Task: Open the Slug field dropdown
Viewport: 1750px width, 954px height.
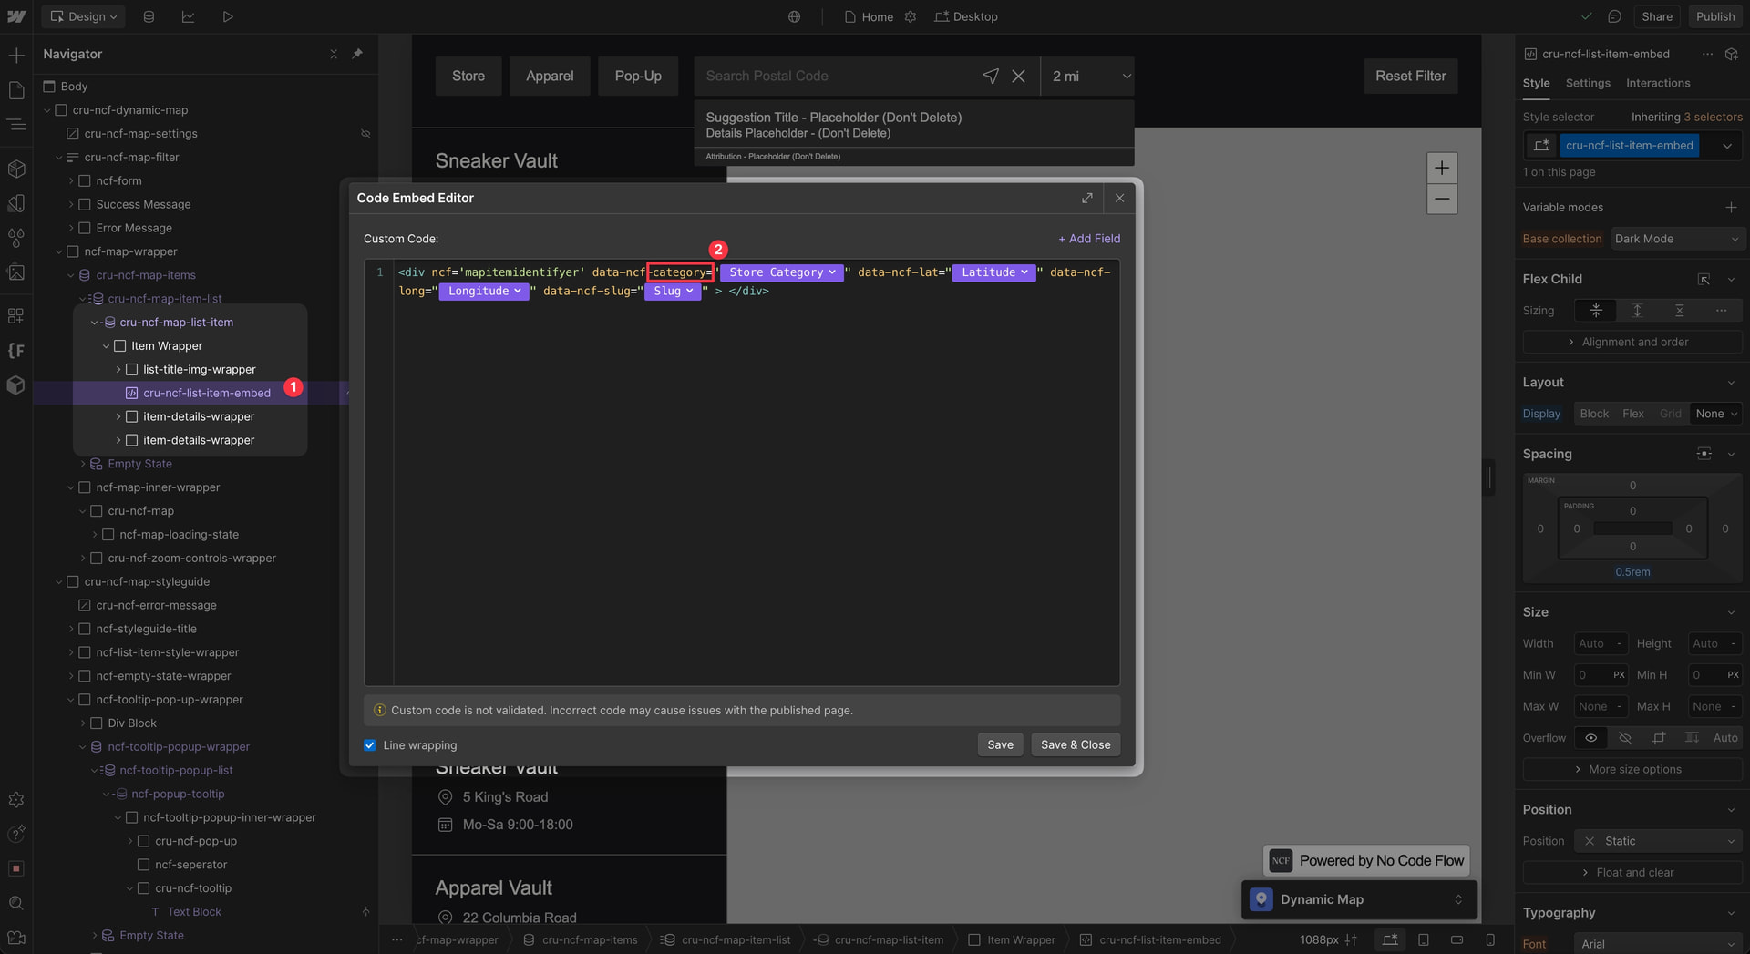Action: (673, 291)
